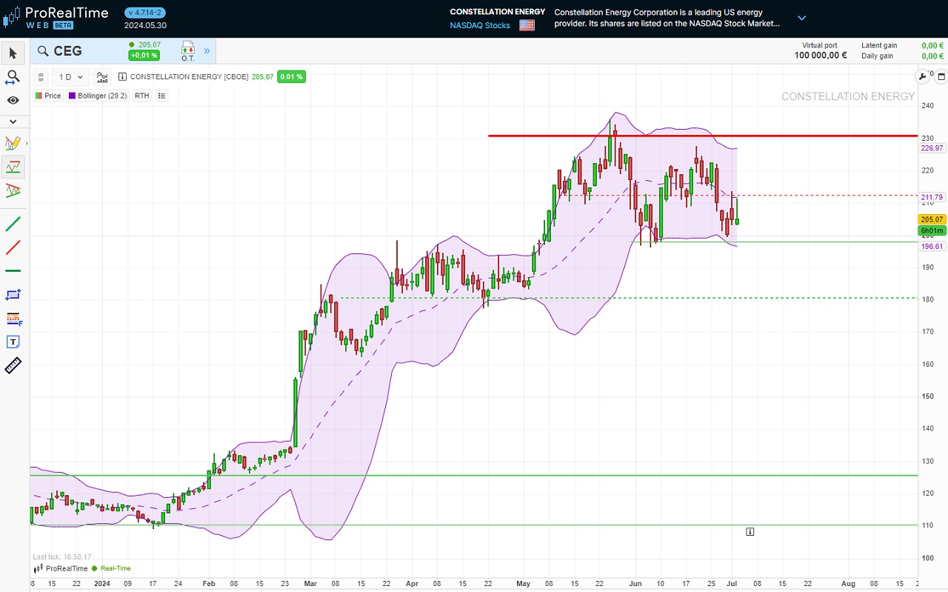Expand the sidebar chevron below eye icon
This screenshot has width=948, height=592.
tap(13, 121)
